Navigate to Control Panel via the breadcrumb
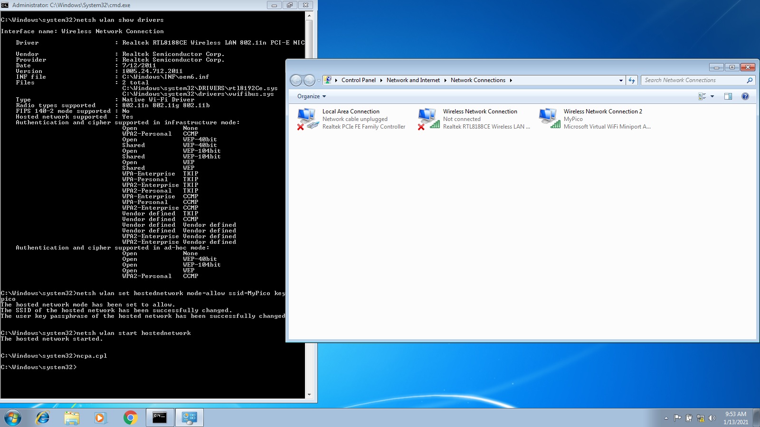The height and width of the screenshot is (427, 760). (359, 80)
